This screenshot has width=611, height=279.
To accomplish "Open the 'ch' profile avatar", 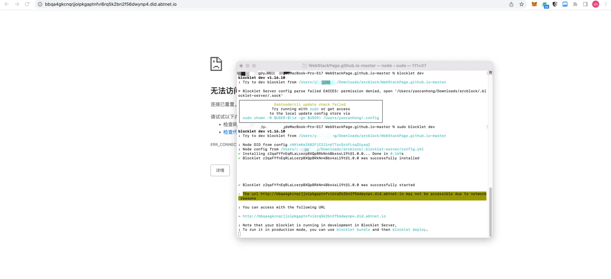I will point(596,4).
